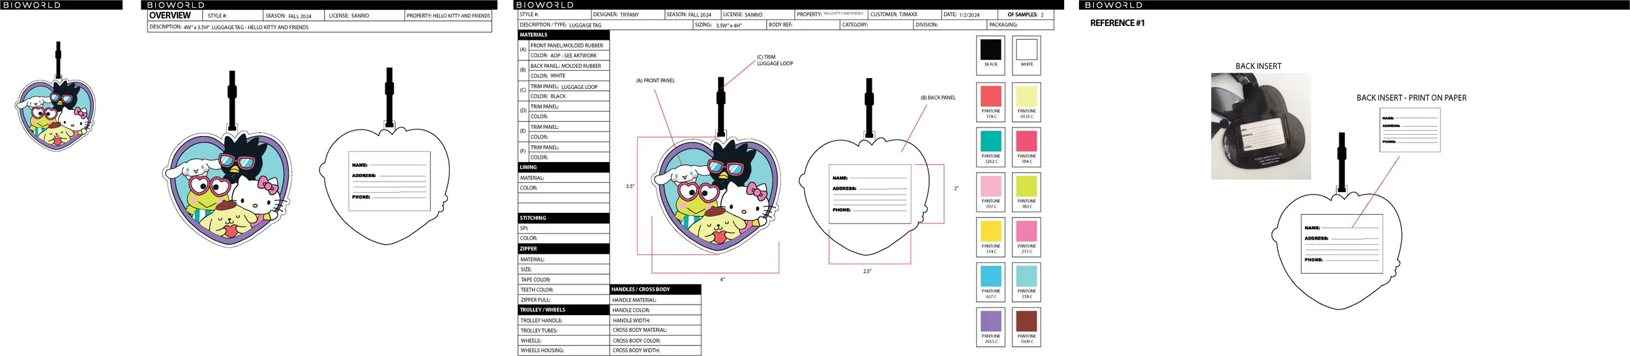
Task: Click the DIVISION: field
Action: (950, 25)
